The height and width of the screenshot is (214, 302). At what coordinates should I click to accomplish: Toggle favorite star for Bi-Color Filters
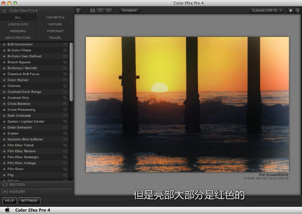(4, 50)
